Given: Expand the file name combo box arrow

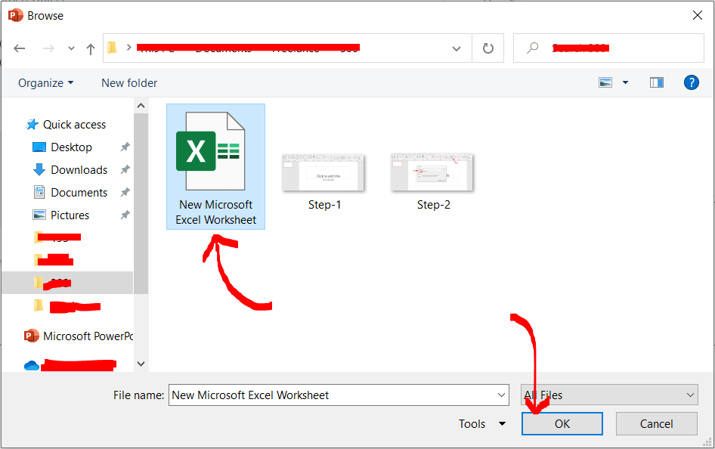Looking at the screenshot, I should pos(501,395).
